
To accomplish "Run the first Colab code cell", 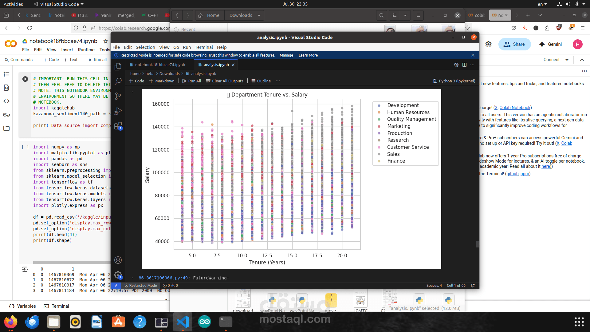I will click(25, 79).
